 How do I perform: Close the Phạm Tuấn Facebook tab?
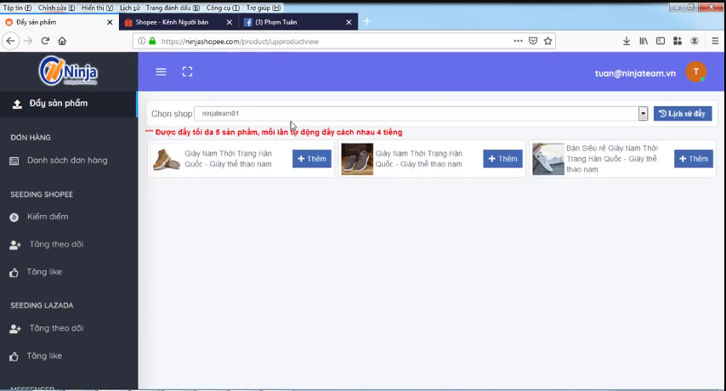349,22
